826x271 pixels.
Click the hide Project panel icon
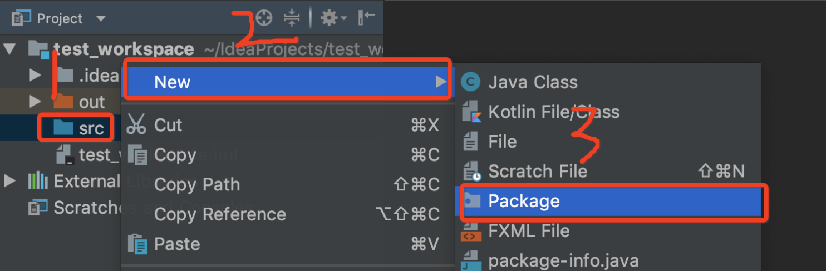(x=367, y=18)
